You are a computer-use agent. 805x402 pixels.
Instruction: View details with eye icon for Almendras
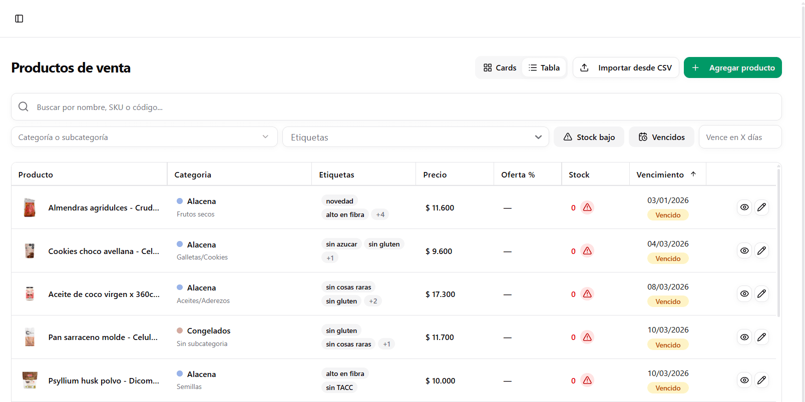(744, 207)
